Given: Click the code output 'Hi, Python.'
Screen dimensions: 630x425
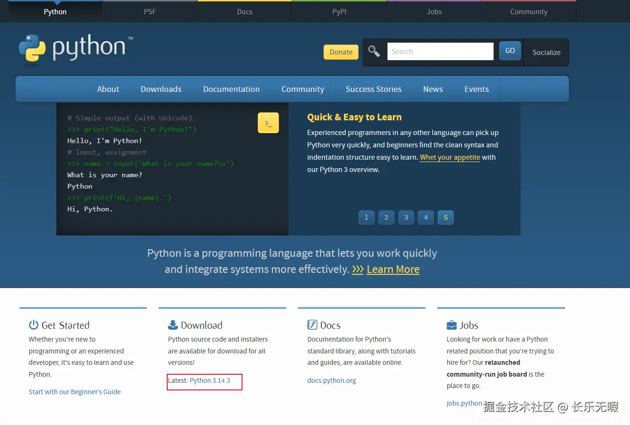Looking at the screenshot, I should 90,209.
